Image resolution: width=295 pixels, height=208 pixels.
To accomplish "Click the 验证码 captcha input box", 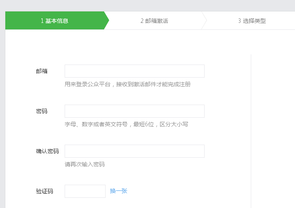I will 85,191.
